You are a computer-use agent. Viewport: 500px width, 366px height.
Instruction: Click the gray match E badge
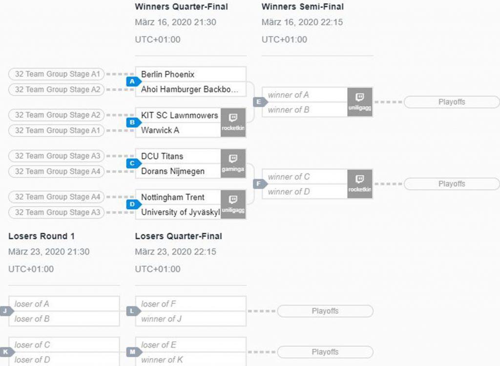(x=260, y=102)
